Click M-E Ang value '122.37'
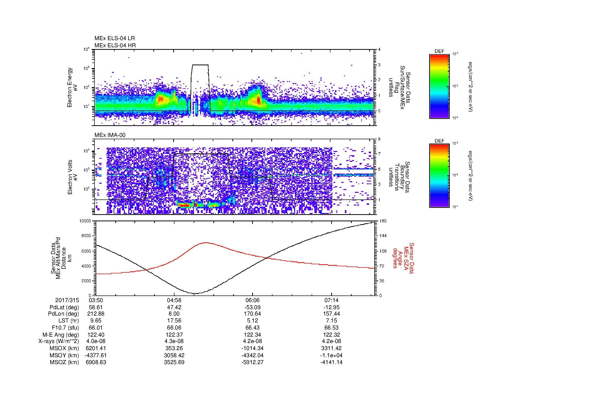Image resolution: width=594 pixels, height=420 pixels. (174, 335)
